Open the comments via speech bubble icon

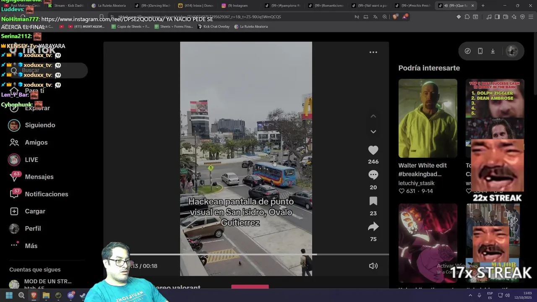[373, 174]
